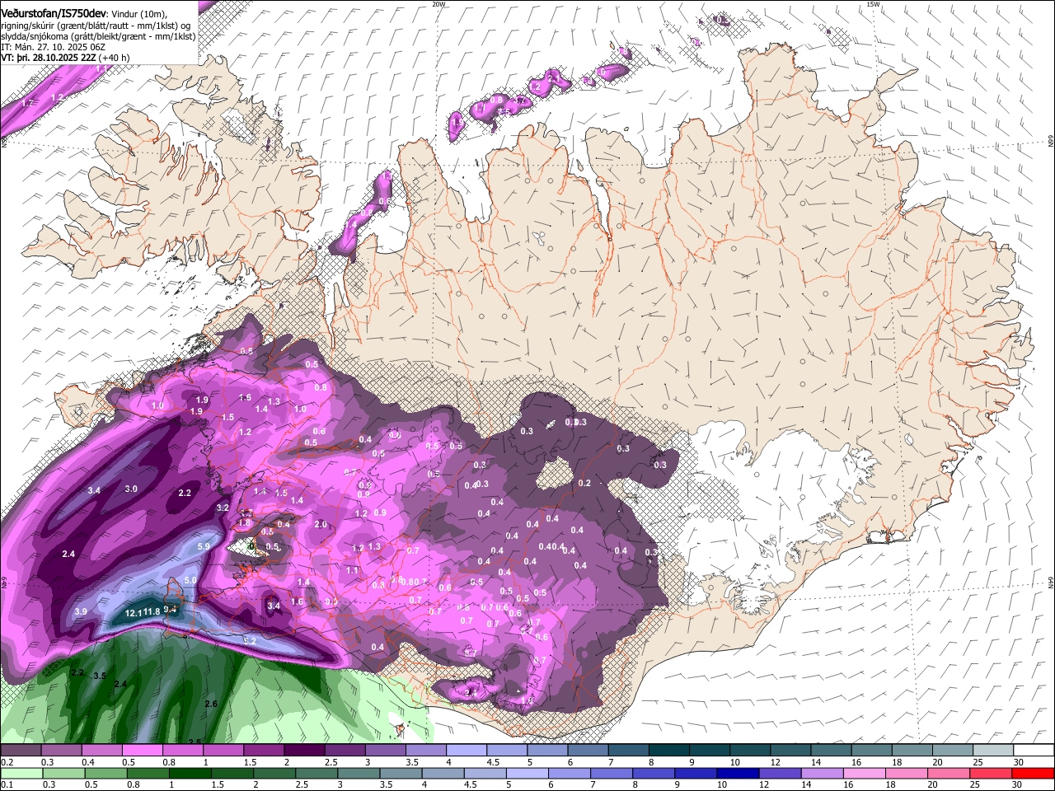The height and width of the screenshot is (791, 1055).
Task: Select the lower legend swatch labeled 6
Action: pyautogui.click(x=570, y=773)
